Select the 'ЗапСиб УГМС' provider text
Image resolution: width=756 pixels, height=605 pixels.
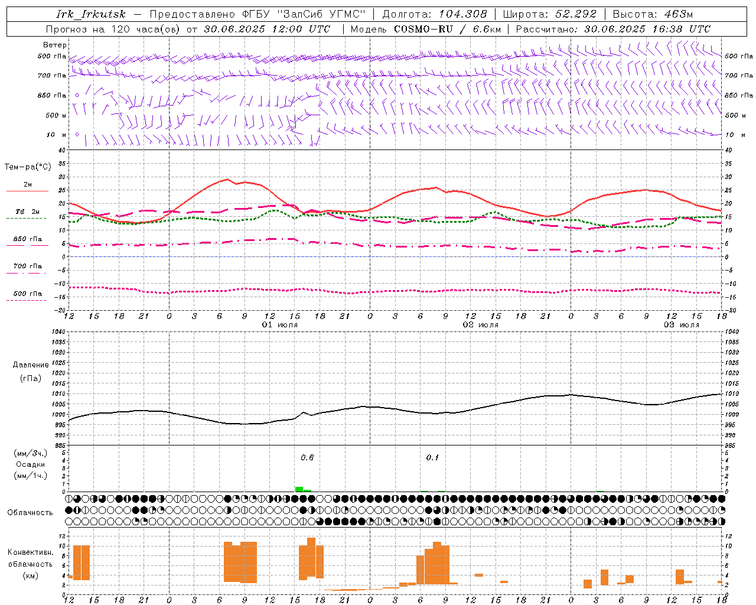(322, 14)
